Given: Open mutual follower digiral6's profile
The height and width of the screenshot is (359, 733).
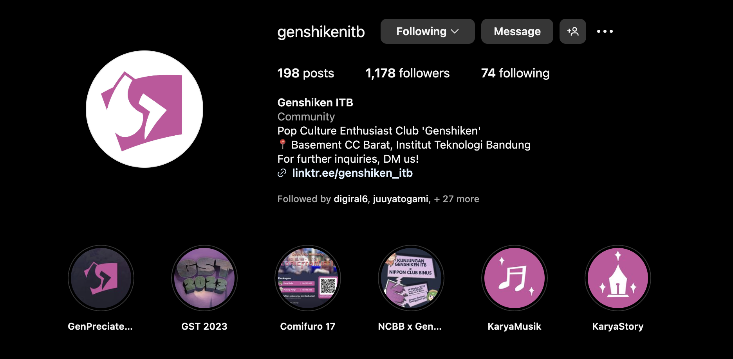Looking at the screenshot, I should click(350, 199).
